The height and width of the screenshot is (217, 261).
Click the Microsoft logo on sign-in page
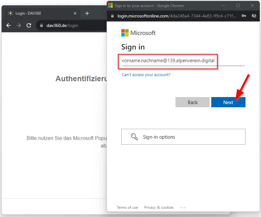click(x=138, y=33)
